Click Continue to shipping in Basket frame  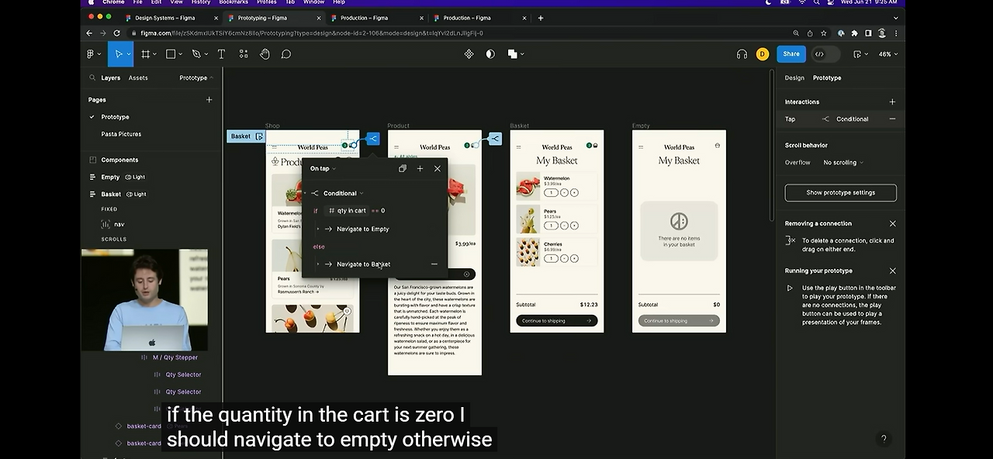point(556,320)
